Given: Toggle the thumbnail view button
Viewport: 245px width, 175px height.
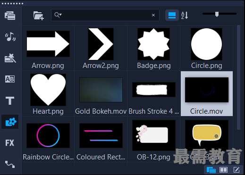Looking at the screenshot, I should 172,15.
